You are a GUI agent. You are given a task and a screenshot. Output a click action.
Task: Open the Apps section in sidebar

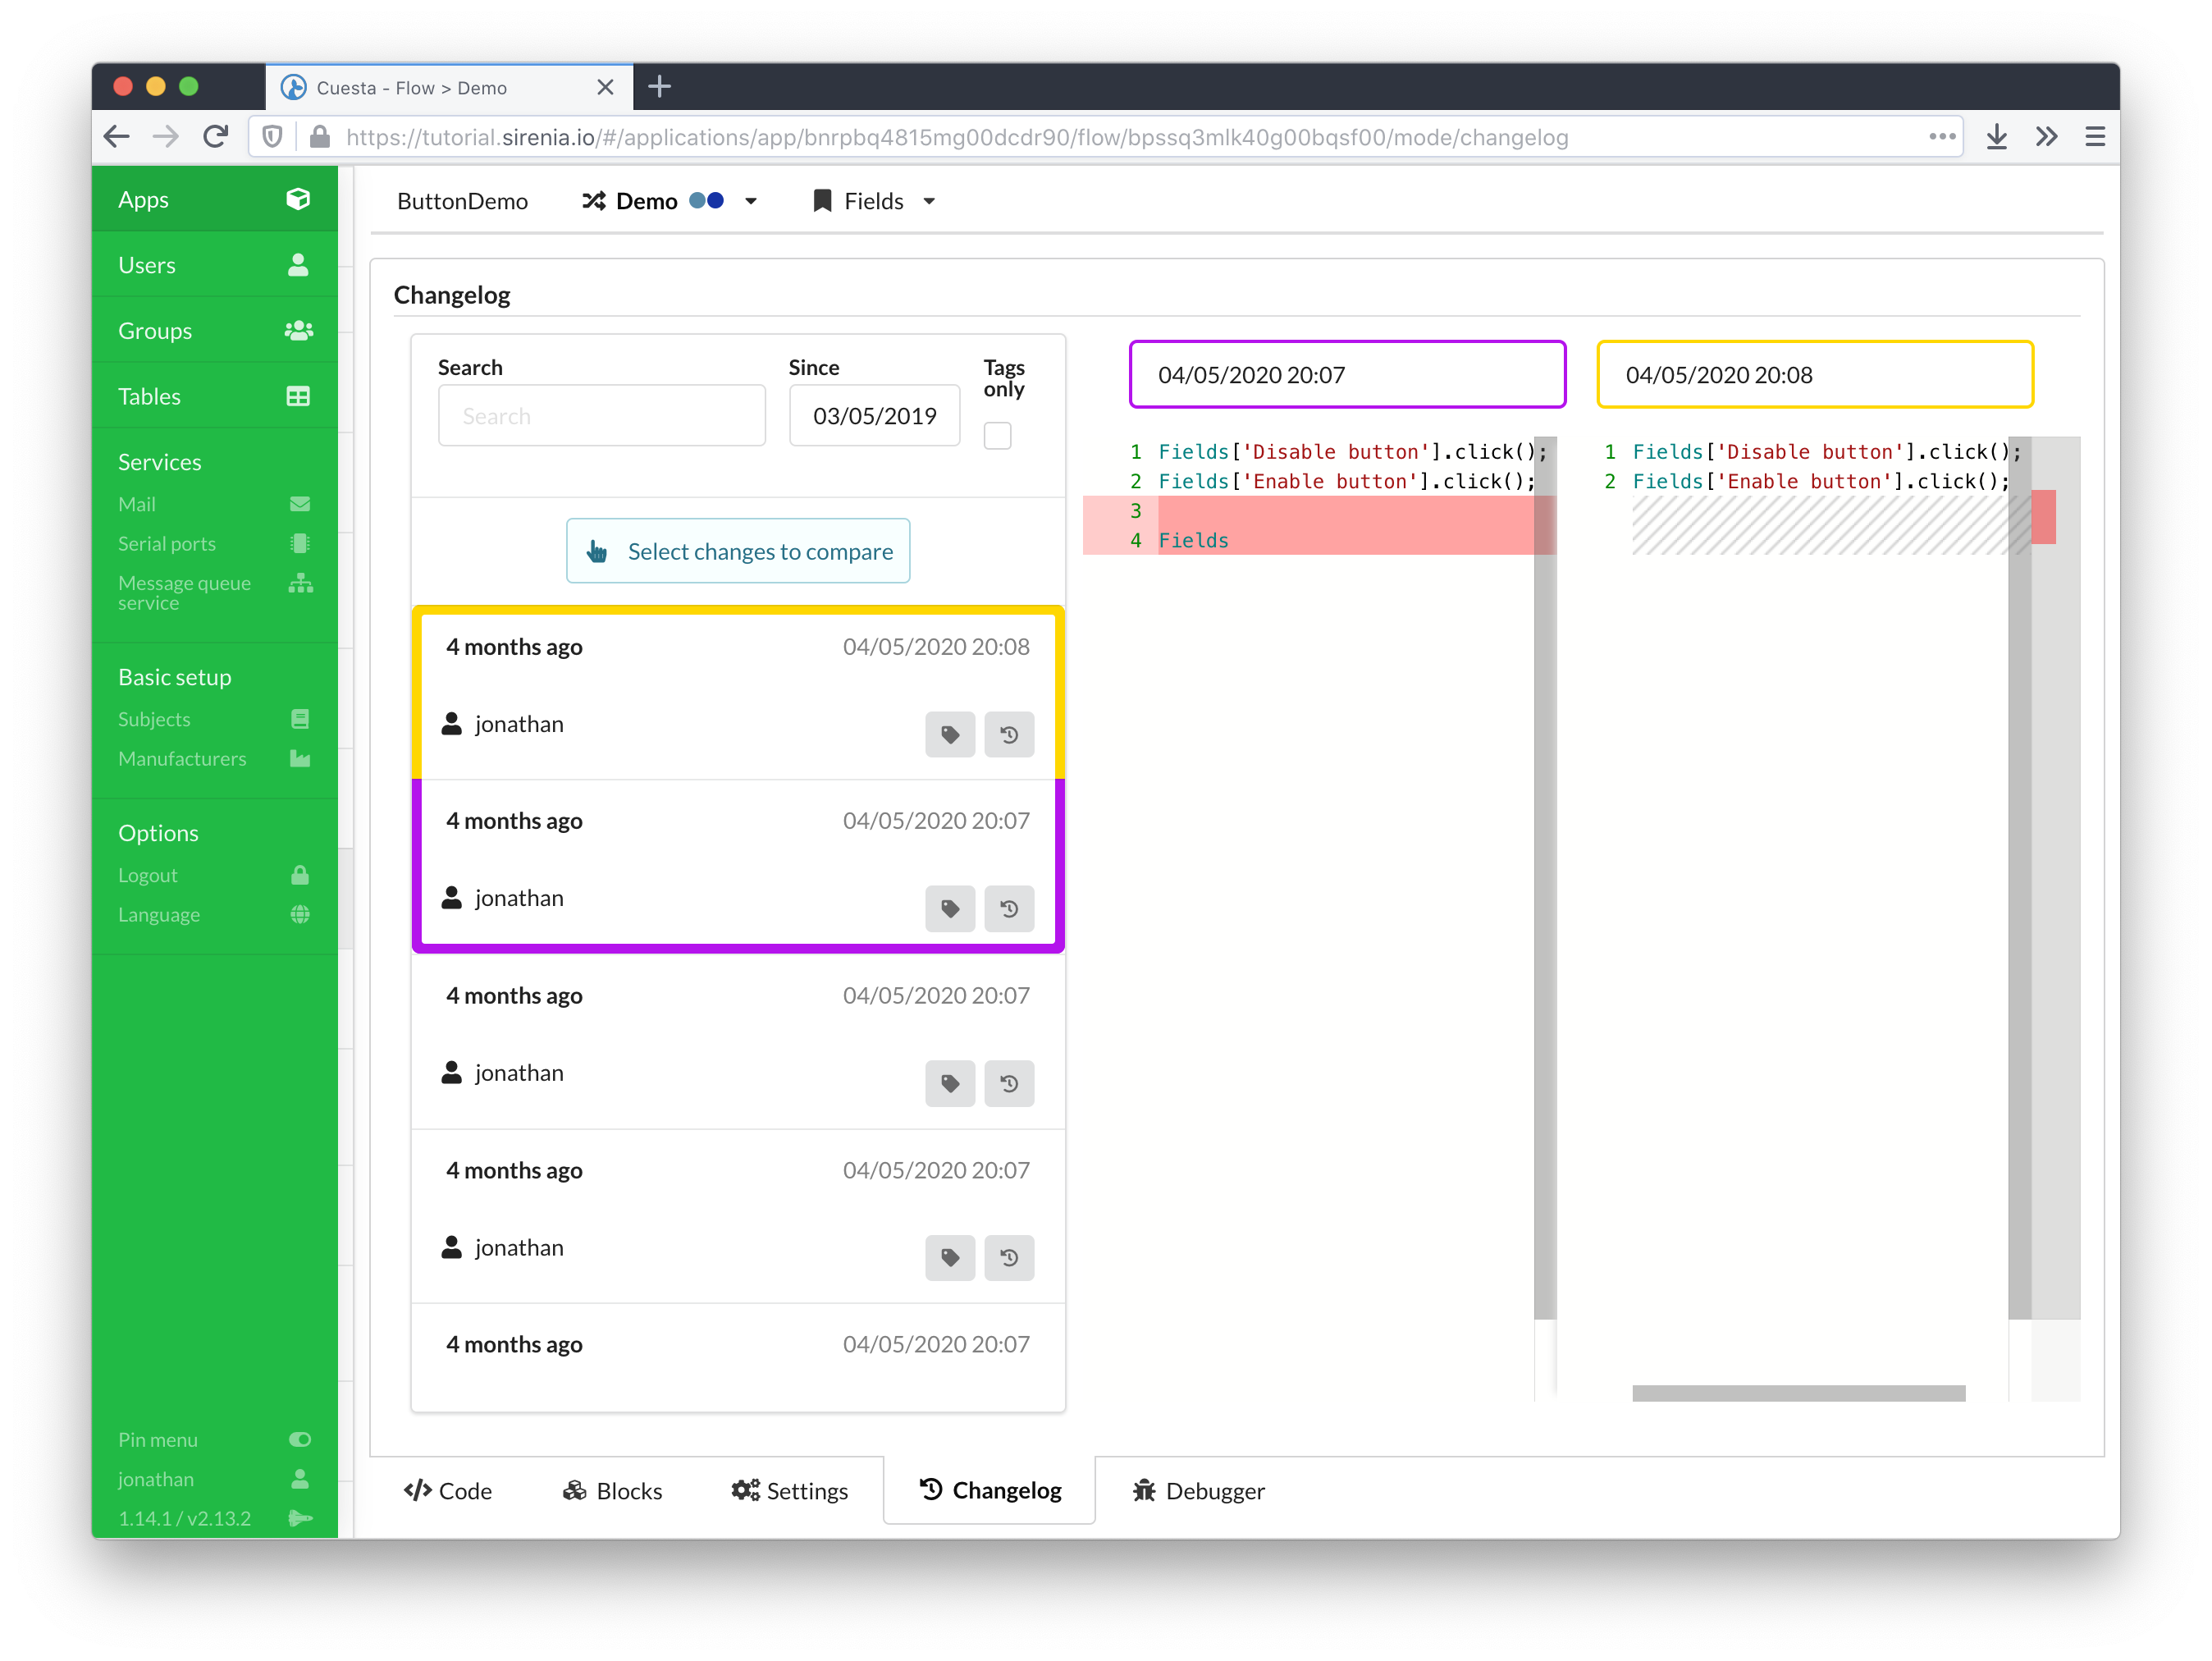click(x=214, y=199)
